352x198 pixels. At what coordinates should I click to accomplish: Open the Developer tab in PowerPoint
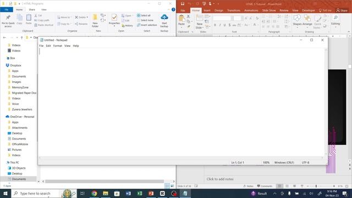[308, 10]
